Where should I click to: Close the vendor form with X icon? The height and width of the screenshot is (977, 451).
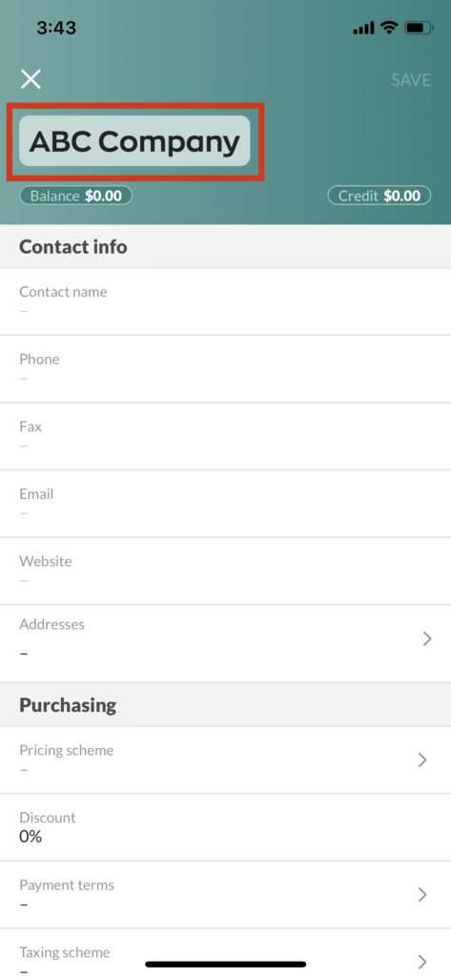31,79
